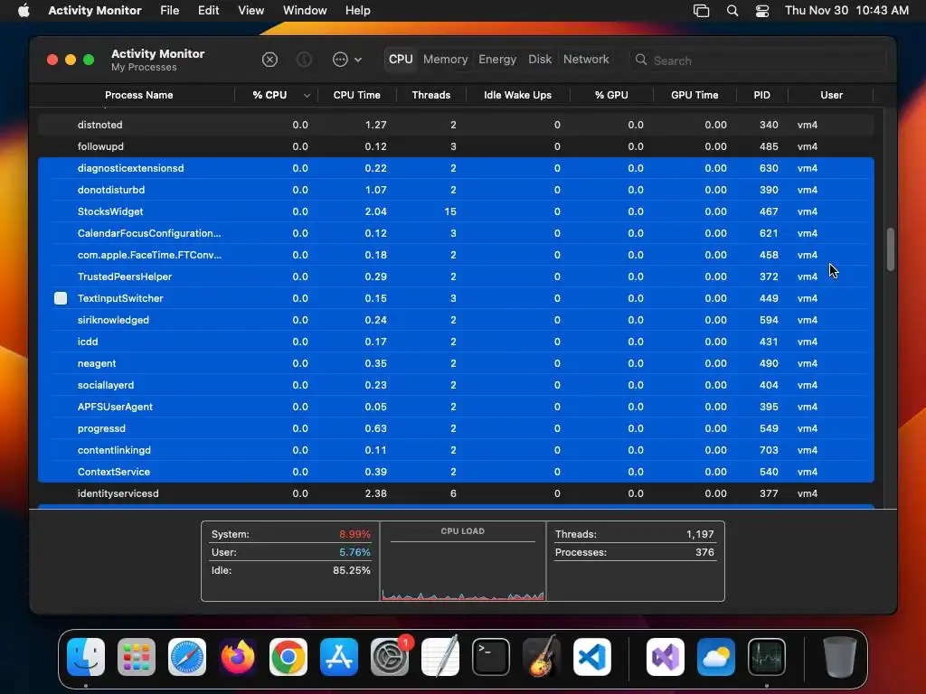The width and height of the screenshot is (926, 694).
Task: Sort by % GPU column header
Action: point(611,95)
